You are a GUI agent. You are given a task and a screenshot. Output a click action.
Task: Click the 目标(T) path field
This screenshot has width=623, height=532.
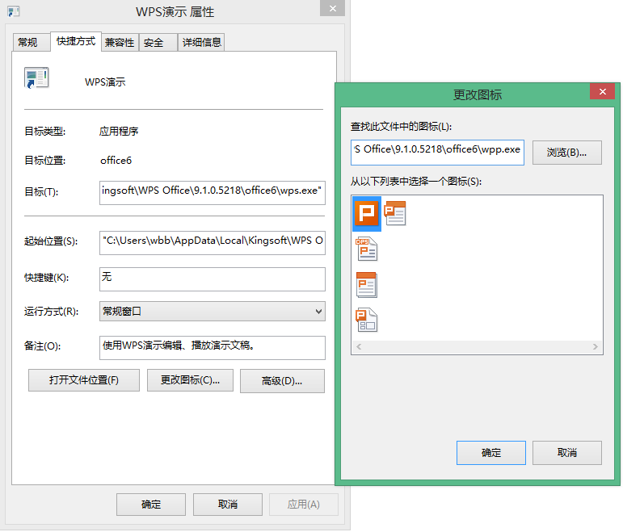pos(213,193)
